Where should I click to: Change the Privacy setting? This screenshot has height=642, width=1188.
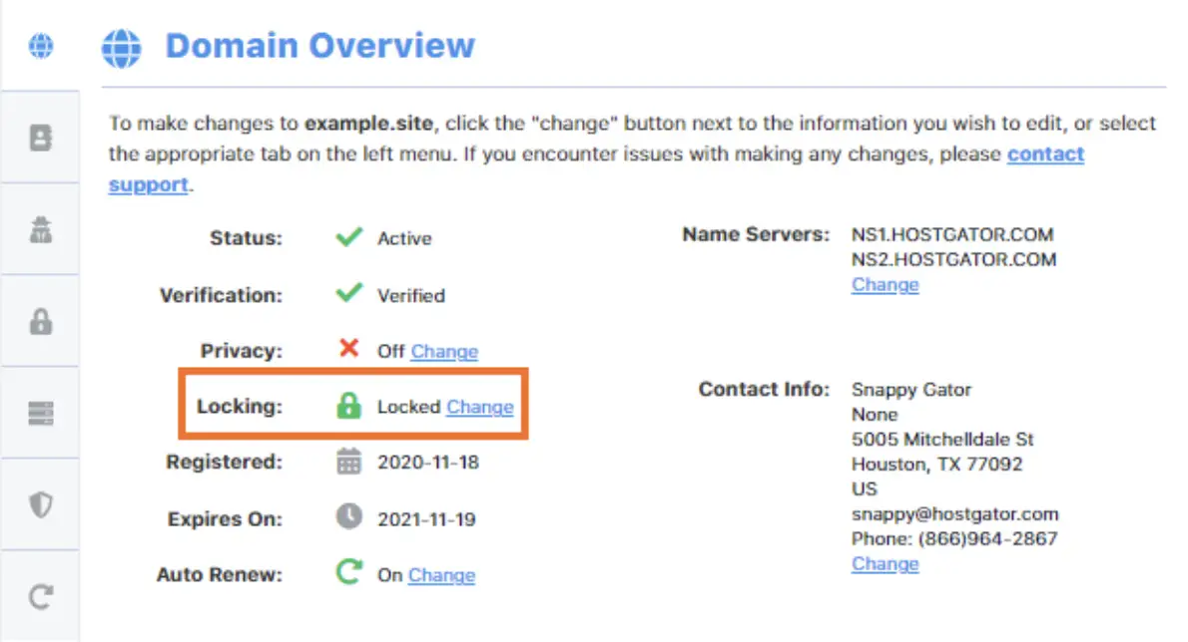tap(444, 352)
